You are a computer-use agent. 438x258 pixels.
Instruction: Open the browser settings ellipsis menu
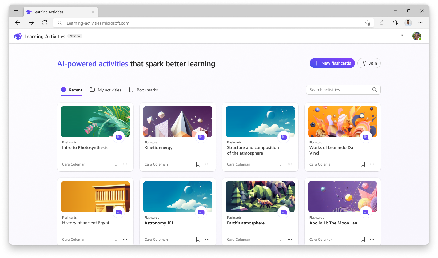(x=421, y=23)
